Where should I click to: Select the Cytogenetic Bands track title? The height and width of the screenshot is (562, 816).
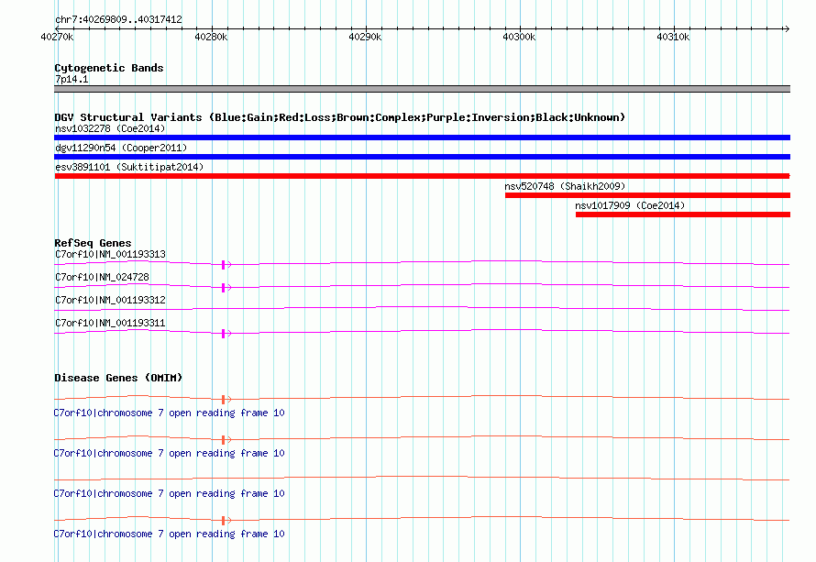pos(109,68)
